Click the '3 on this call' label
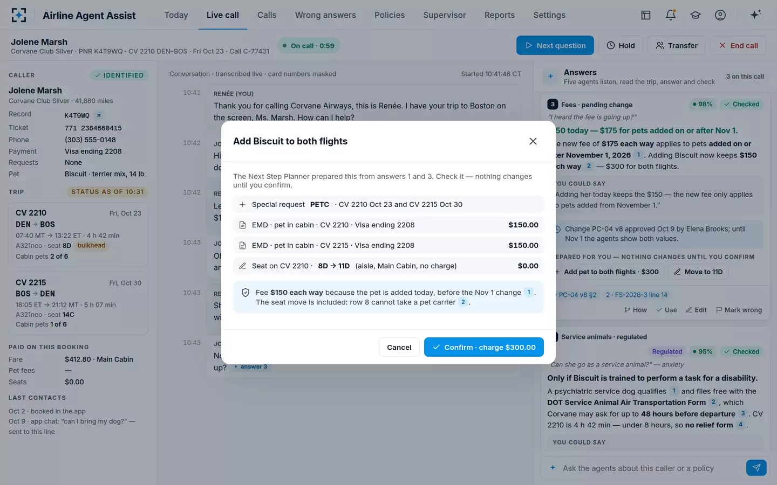This screenshot has height=485, width=777. pos(745,77)
